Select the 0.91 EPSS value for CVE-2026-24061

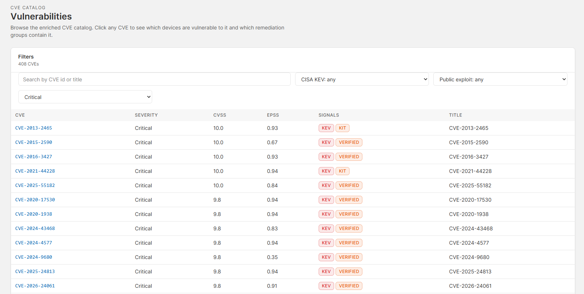pos(272,286)
